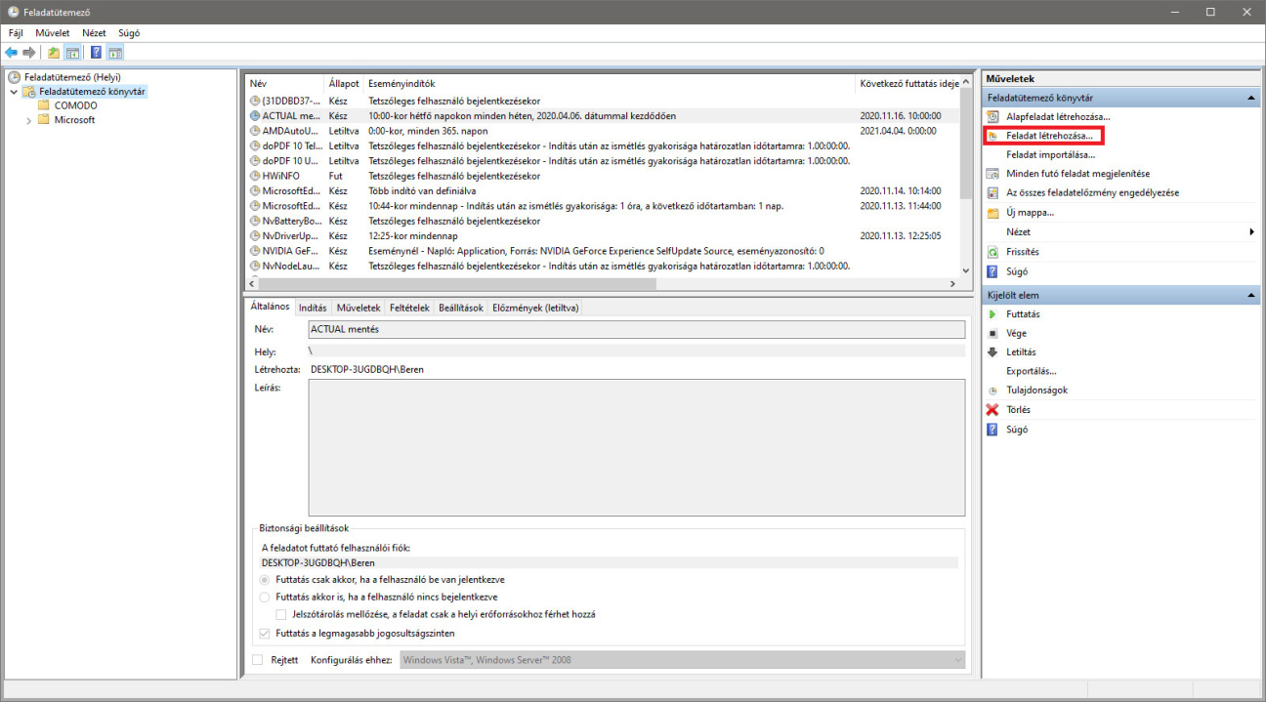
Task: Click the Frissítés refresh icon
Action: (992, 252)
